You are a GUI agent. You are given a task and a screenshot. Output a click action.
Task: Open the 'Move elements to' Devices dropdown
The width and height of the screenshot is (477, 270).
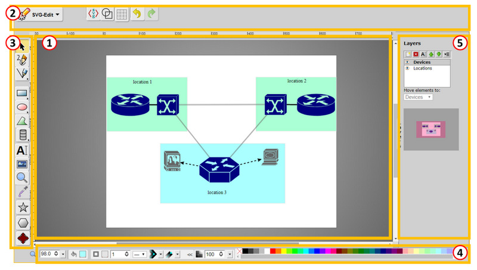pyautogui.click(x=418, y=97)
